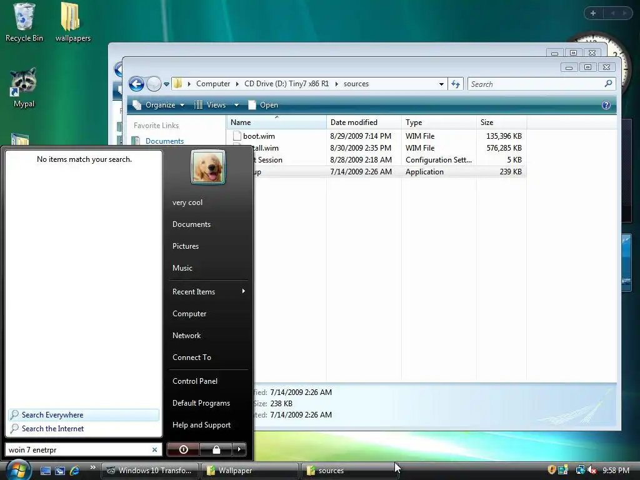Click the Explorer Back arrow button
Screen dimensions: 640x480
pyautogui.click(x=136, y=84)
